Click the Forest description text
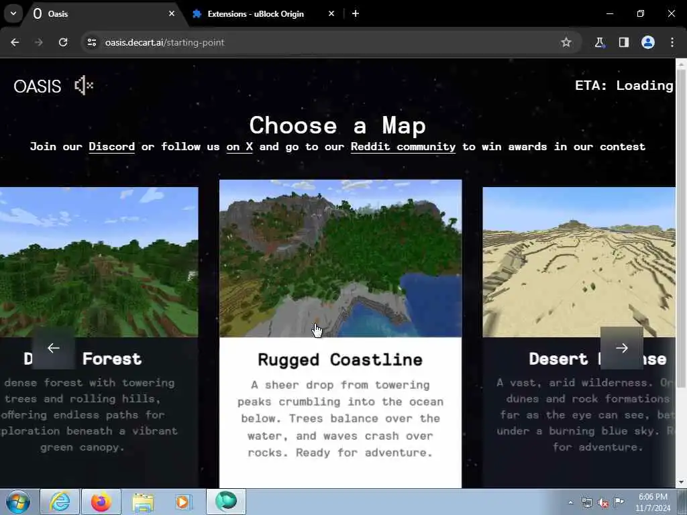687x515 pixels. pos(88,414)
